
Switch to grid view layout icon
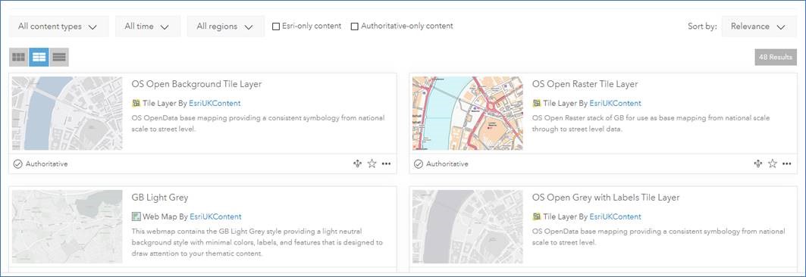[x=18, y=58]
